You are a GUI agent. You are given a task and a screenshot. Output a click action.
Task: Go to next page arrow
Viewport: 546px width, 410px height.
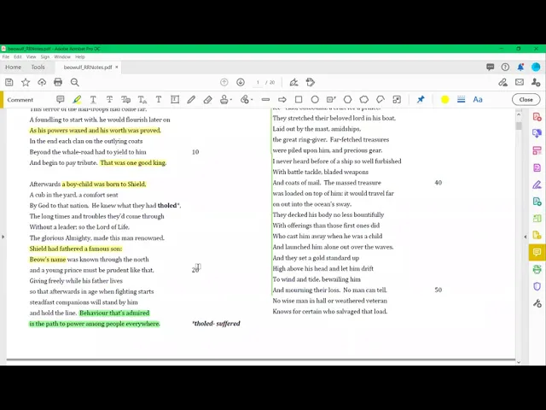click(x=241, y=82)
